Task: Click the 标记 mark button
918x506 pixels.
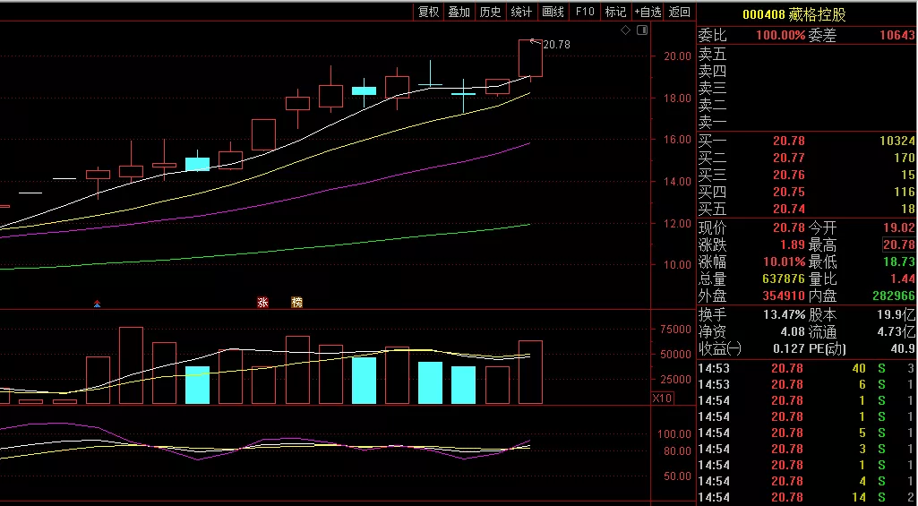Action: (x=615, y=12)
